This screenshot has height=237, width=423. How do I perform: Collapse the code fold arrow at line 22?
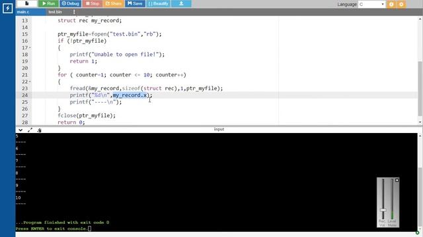coord(30,82)
